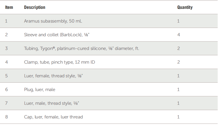Click item number 3 in the Item column

tap(6, 49)
